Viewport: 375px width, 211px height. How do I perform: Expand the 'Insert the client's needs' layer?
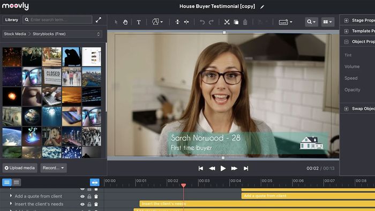tap(11, 204)
